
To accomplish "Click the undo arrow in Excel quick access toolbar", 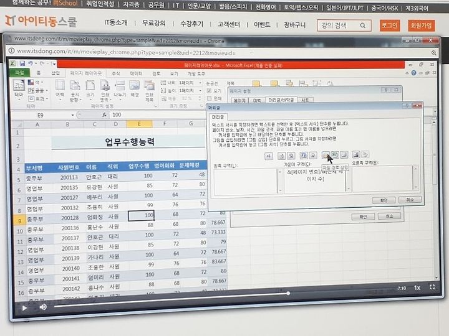I will point(30,63).
